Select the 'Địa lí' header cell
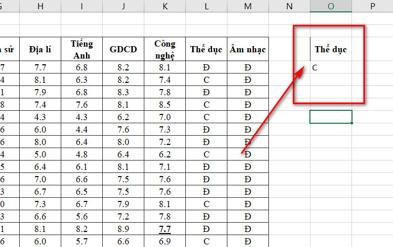The width and height of the screenshot is (393, 247). point(39,50)
